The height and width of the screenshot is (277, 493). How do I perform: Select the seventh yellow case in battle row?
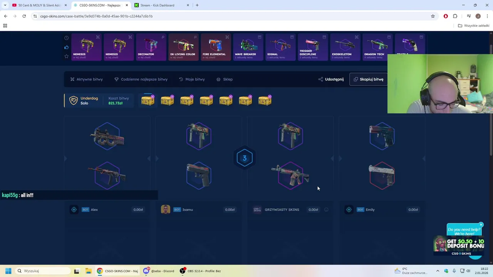[265, 100]
